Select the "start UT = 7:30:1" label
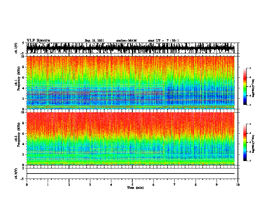This screenshot has width=268, height=207. [x=163, y=41]
